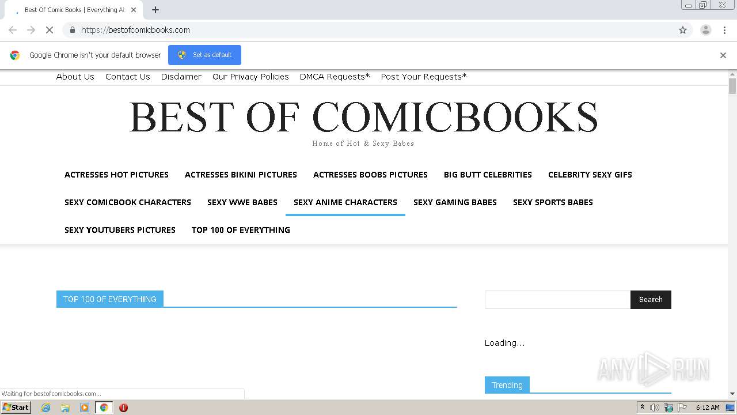Click the page scrollbar thumb
Screen dimensions: 737x415
coord(732,86)
